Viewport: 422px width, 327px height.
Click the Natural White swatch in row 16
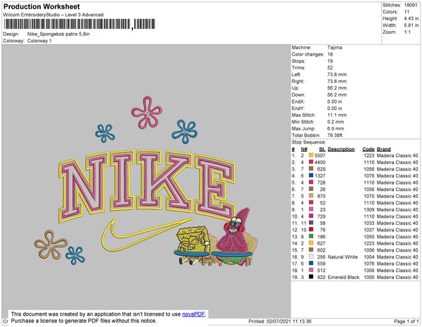(311, 257)
